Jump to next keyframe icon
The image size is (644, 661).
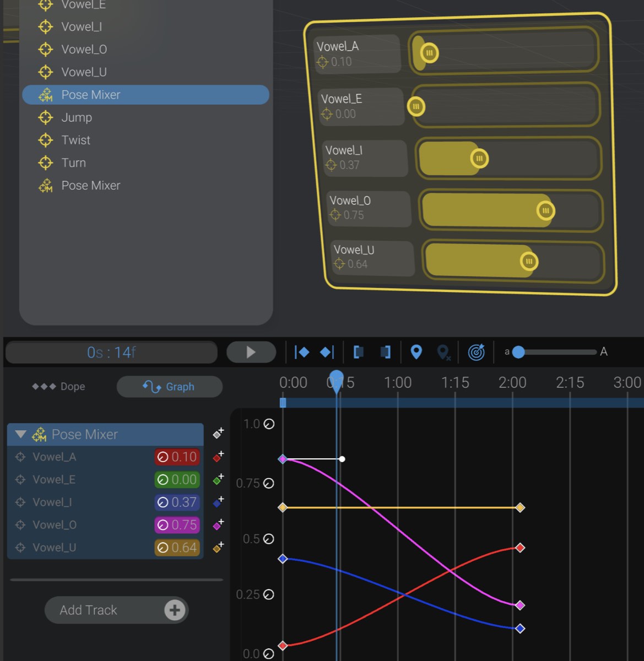tap(327, 351)
